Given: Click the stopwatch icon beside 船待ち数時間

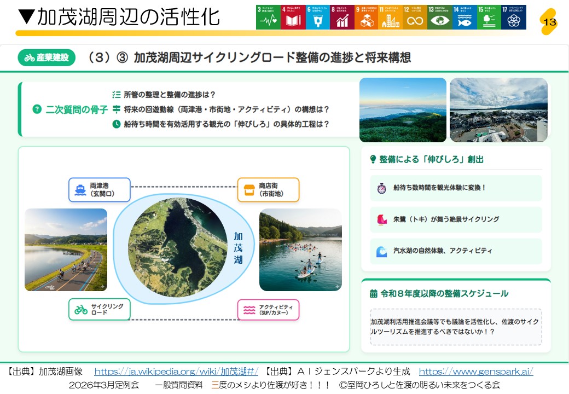Looking at the screenshot, I should (x=381, y=188).
